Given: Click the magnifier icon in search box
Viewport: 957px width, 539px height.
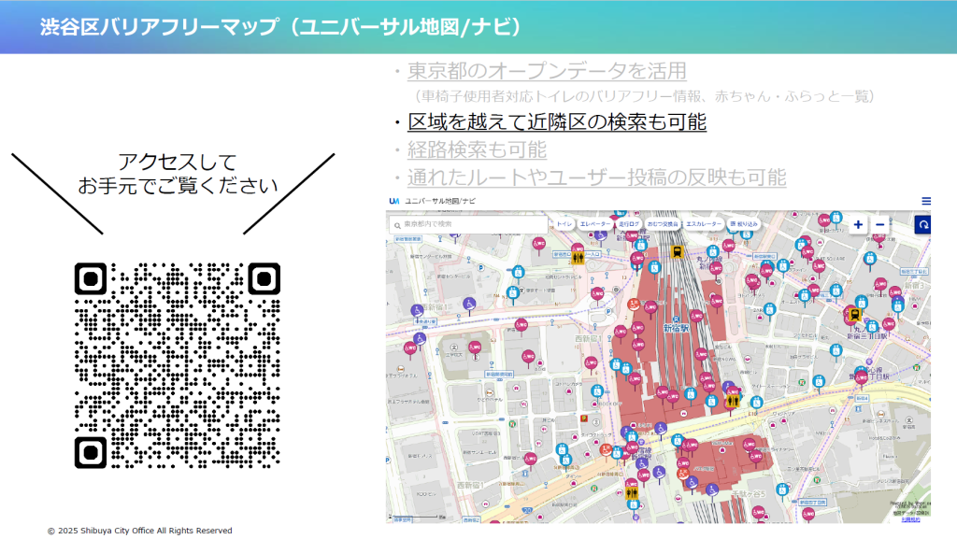Looking at the screenshot, I should tap(397, 224).
